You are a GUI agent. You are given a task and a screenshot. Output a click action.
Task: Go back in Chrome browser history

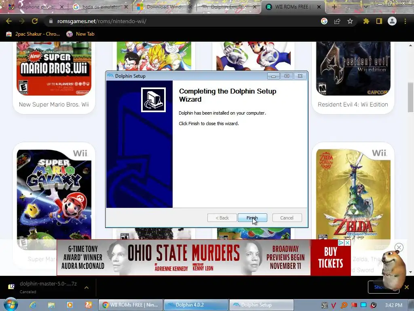coord(9,21)
